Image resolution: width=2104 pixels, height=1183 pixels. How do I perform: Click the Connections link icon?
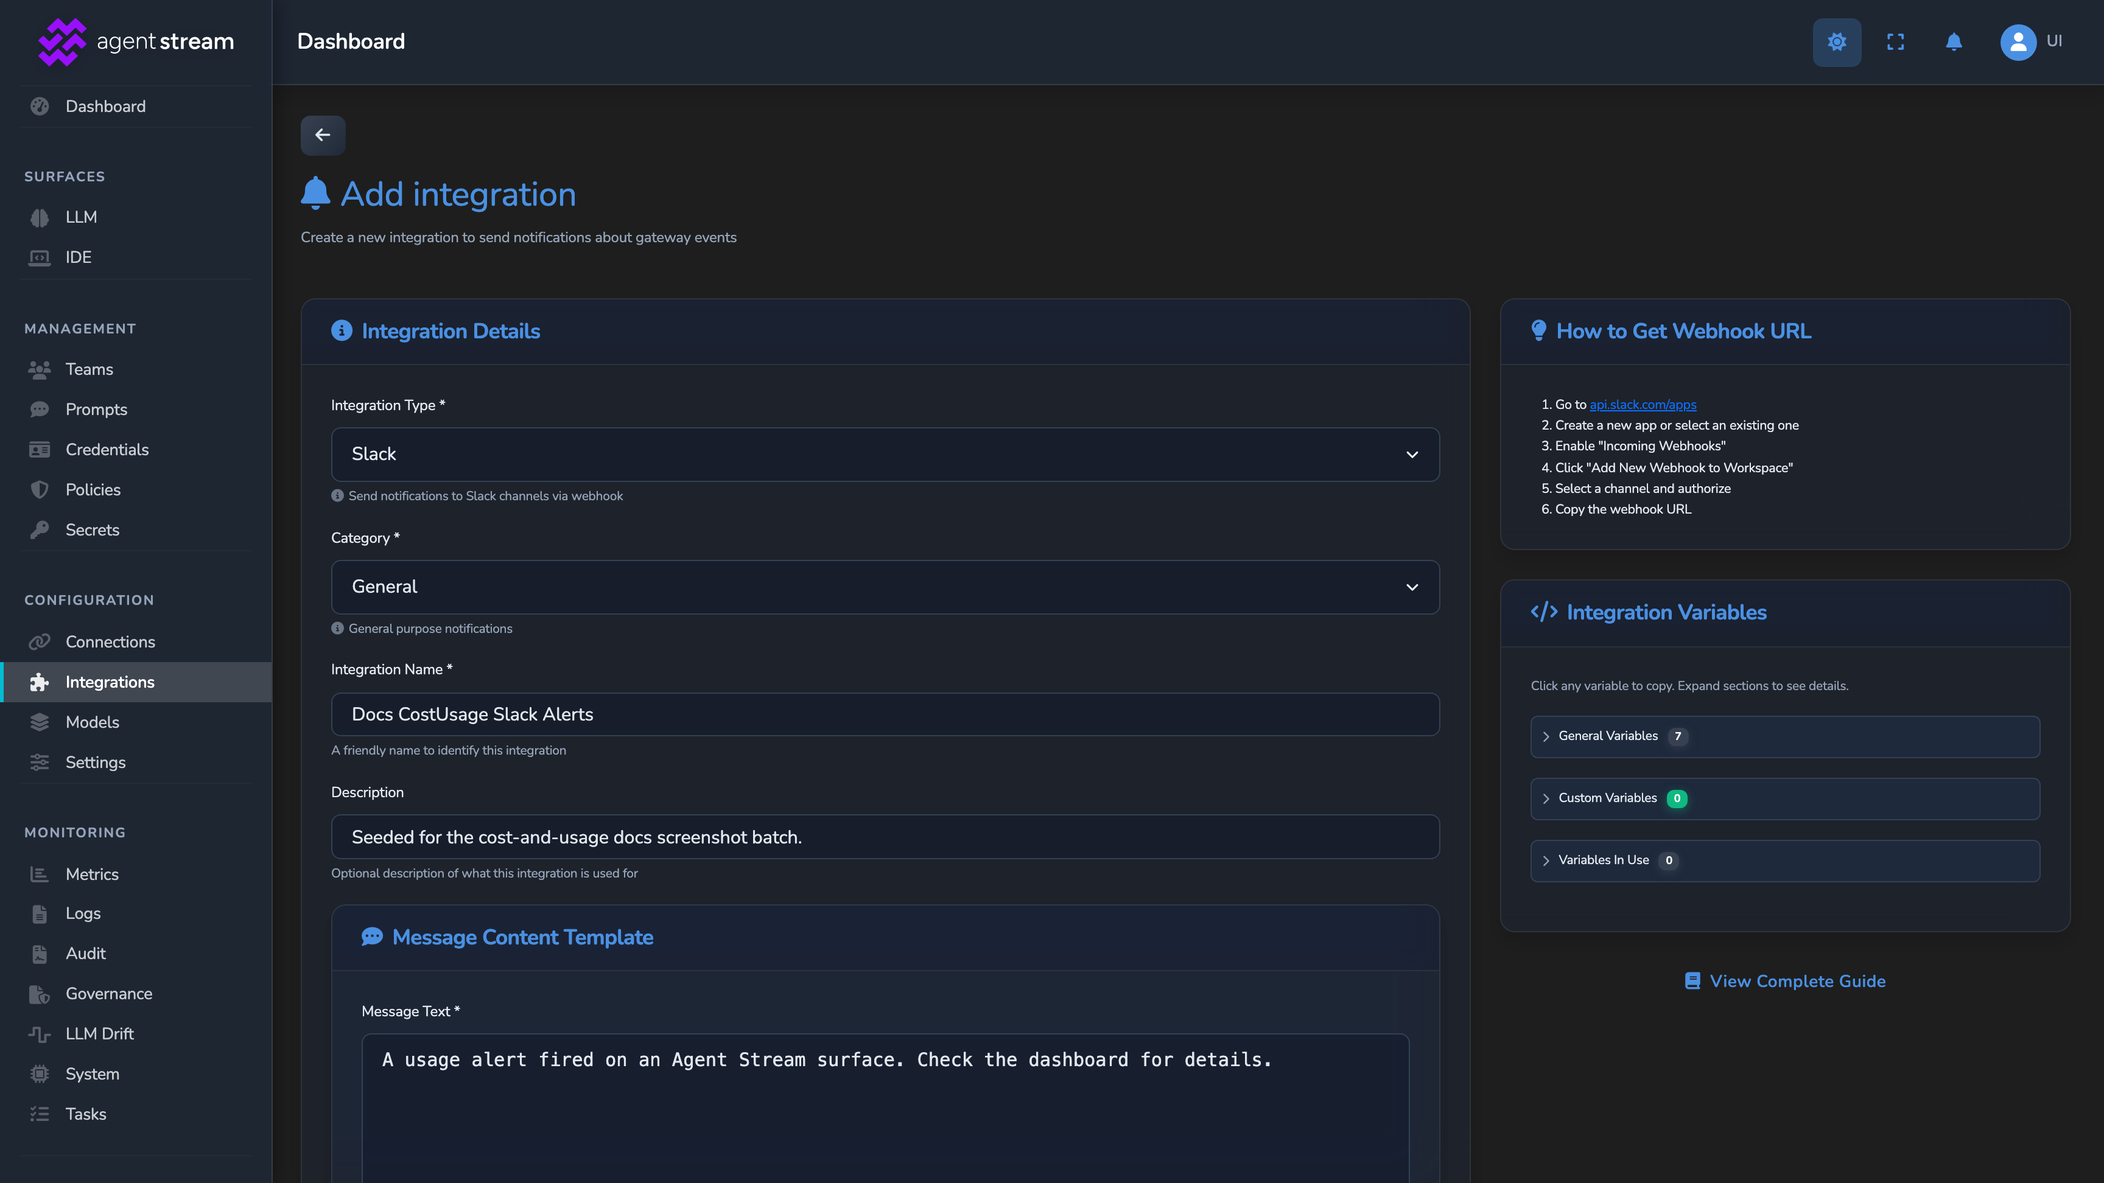tap(39, 642)
